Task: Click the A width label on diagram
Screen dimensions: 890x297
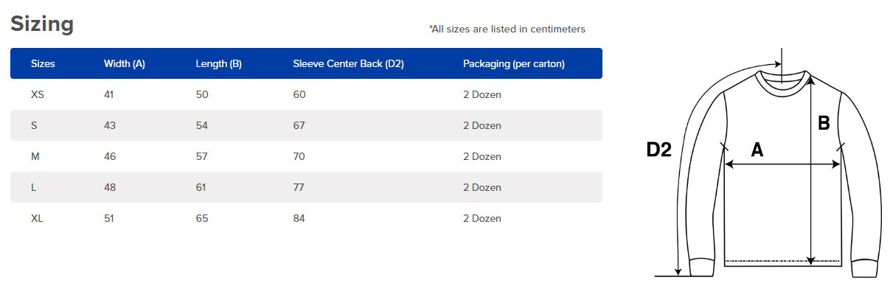Action: click(x=757, y=150)
